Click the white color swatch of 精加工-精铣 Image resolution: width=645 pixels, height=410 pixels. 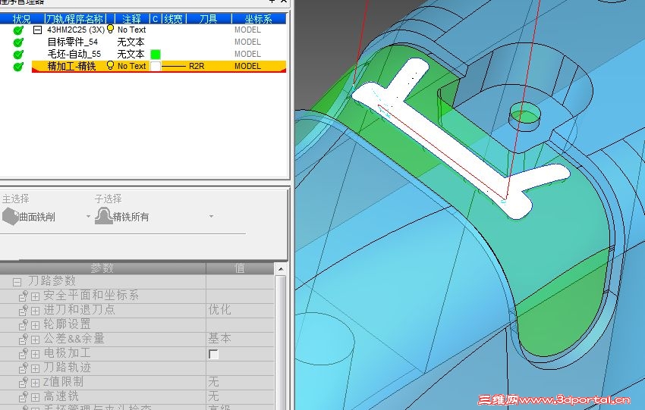tap(156, 66)
